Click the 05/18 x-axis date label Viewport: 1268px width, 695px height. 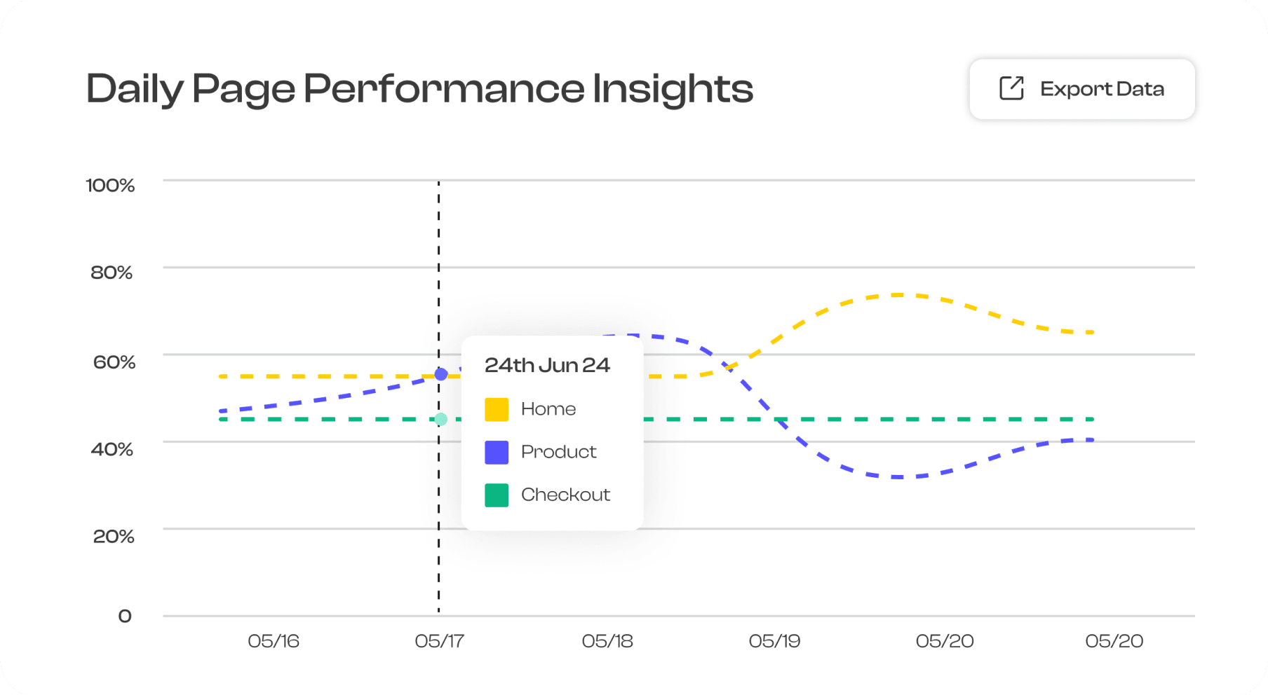click(x=607, y=641)
